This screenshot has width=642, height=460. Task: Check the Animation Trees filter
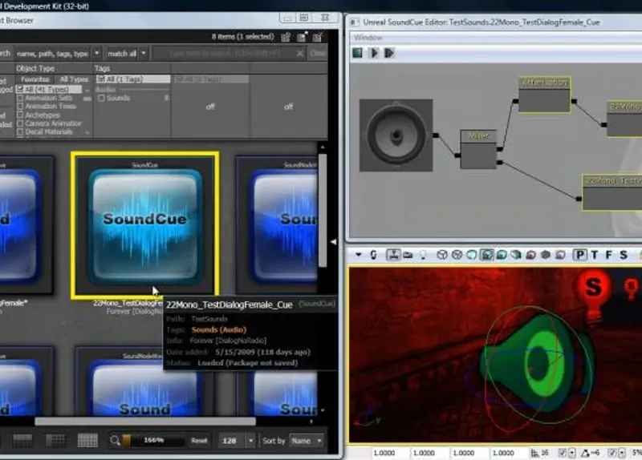click(x=20, y=107)
